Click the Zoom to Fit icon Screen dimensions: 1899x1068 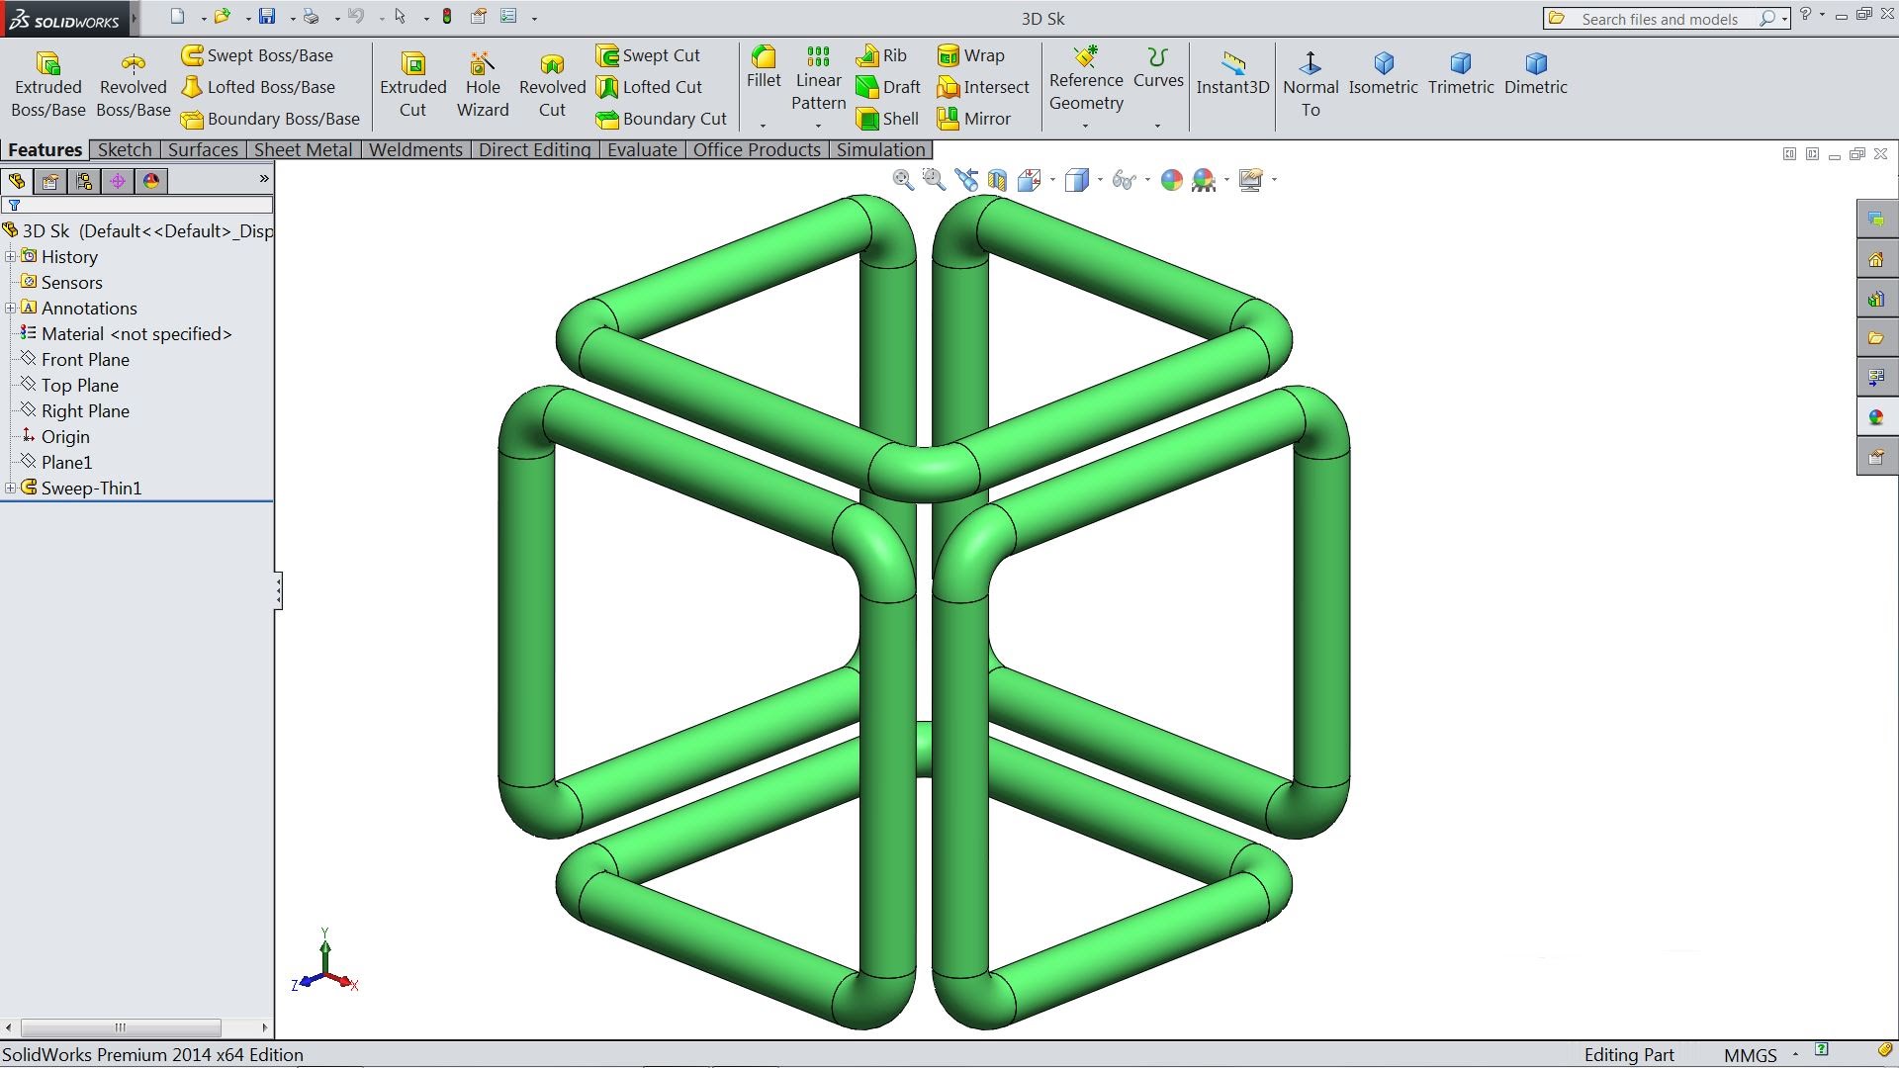902,180
